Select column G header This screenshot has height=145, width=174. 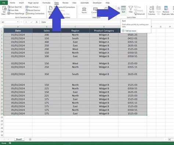(161, 27)
